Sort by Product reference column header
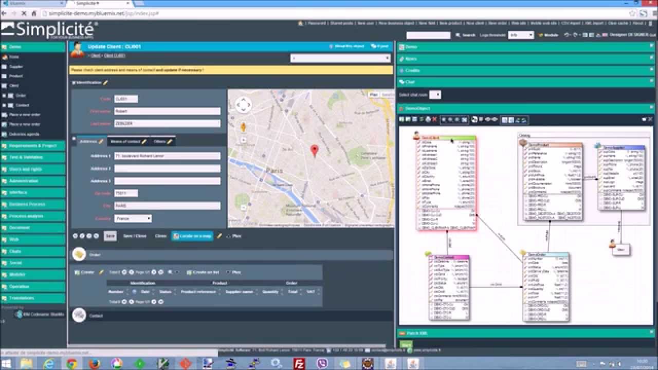Viewport: 658px width, 370px height. (x=198, y=291)
